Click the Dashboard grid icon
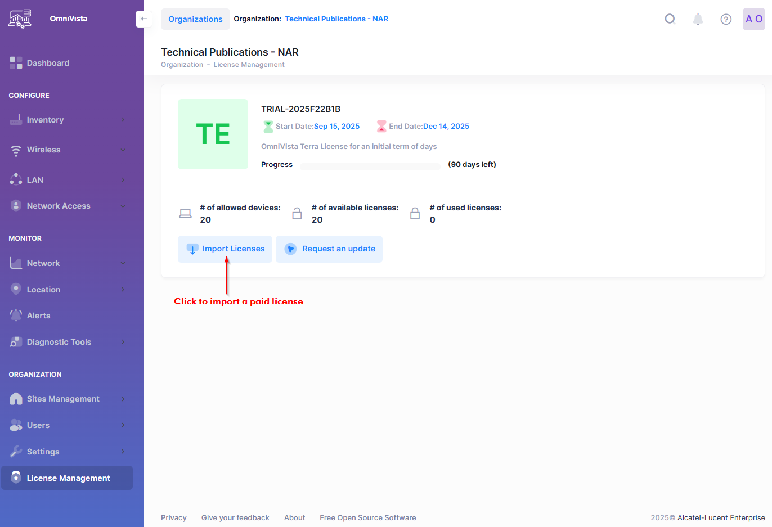This screenshot has height=527, width=772. [x=16, y=63]
